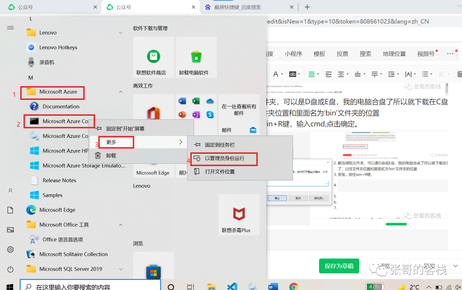The width and height of the screenshot is (462, 290).
Task: Open Visual Studio Code from the taskbar
Action: [232, 287]
